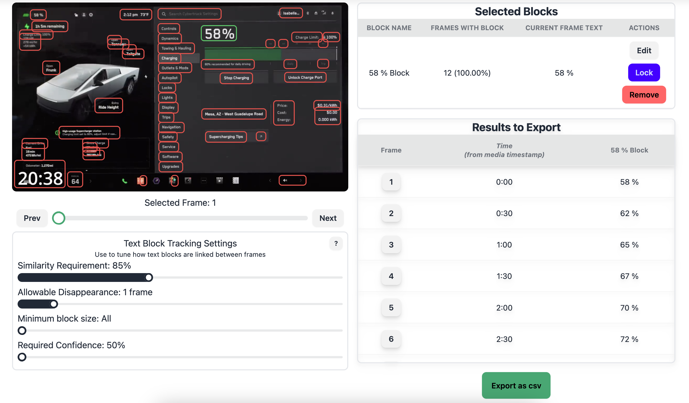Click the manual notebook info icon

click(235, 180)
